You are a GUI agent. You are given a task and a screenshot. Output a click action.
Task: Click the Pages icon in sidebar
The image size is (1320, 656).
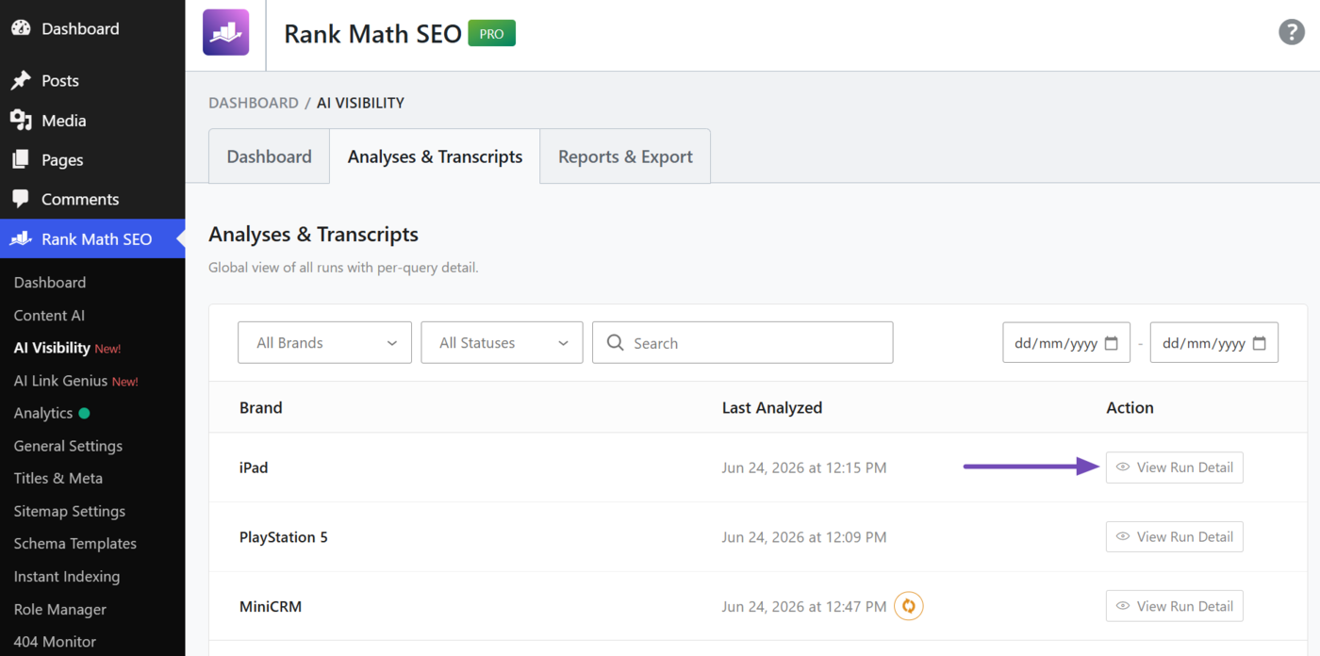click(21, 160)
